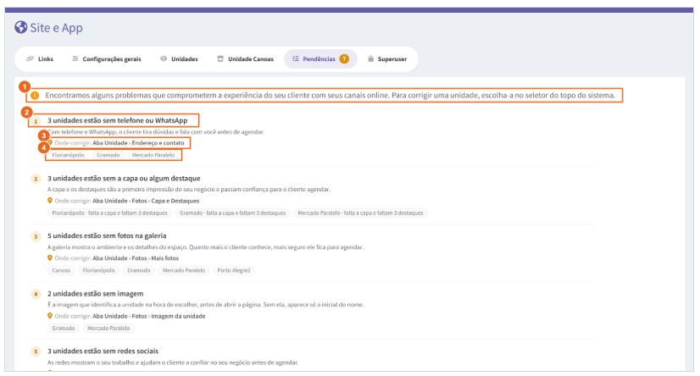
Task: Click Mercado Paralelo tag under telefone ou WhatsApp
Action: click(153, 155)
